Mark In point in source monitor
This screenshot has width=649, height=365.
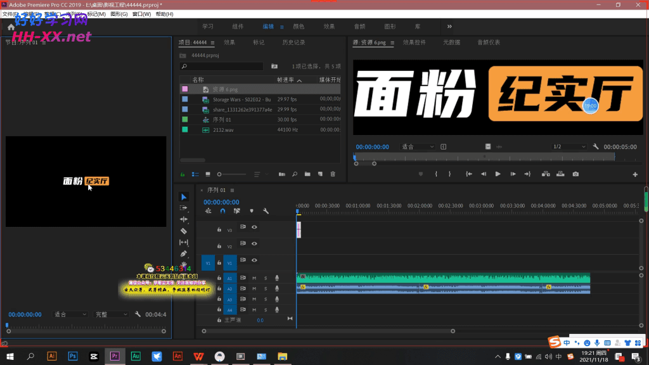pos(436,174)
